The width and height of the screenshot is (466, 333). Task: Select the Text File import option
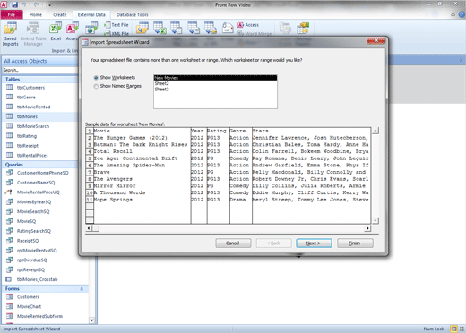tap(116, 25)
